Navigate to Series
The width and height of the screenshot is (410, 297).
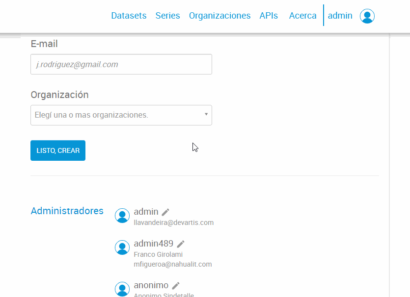click(167, 16)
